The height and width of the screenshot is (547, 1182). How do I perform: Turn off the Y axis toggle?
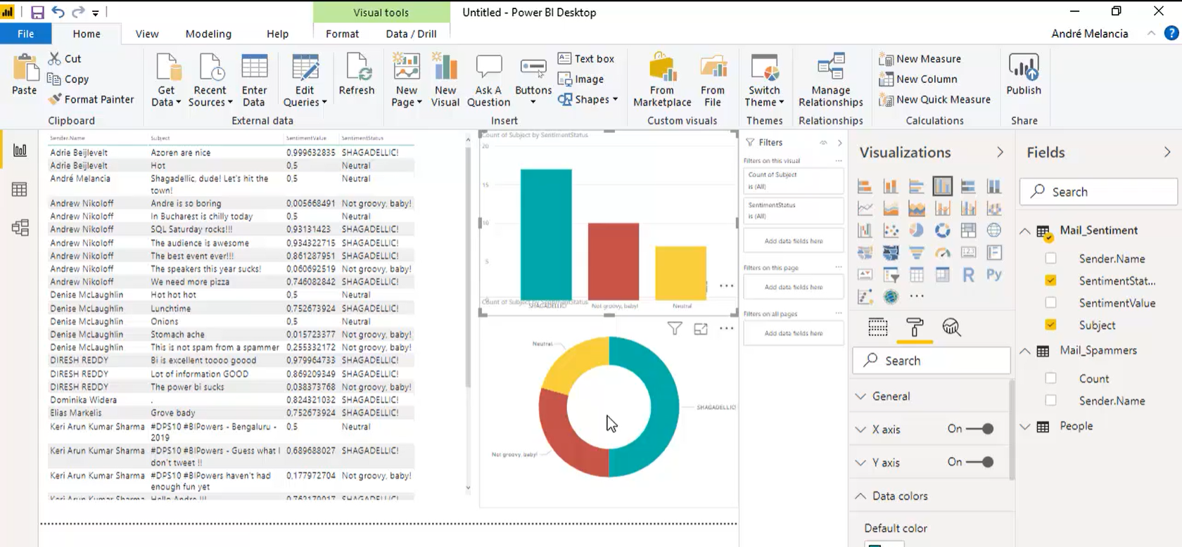coord(979,462)
